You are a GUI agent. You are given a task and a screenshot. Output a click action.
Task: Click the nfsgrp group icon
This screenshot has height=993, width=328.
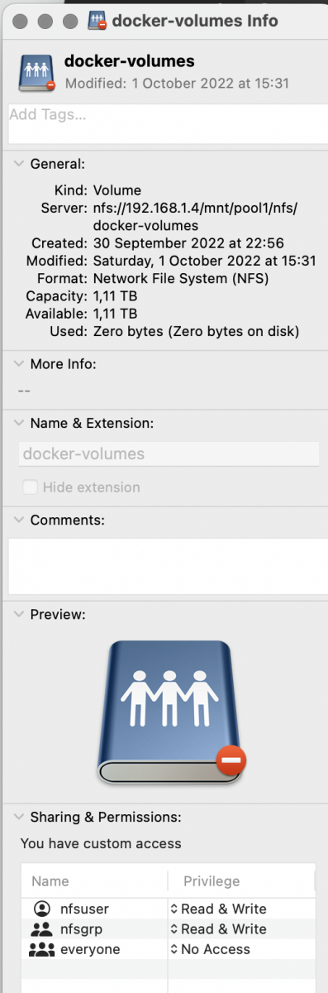click(x=41, y=928)
